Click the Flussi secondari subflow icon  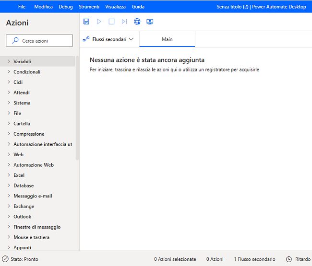tap(86, 39)
